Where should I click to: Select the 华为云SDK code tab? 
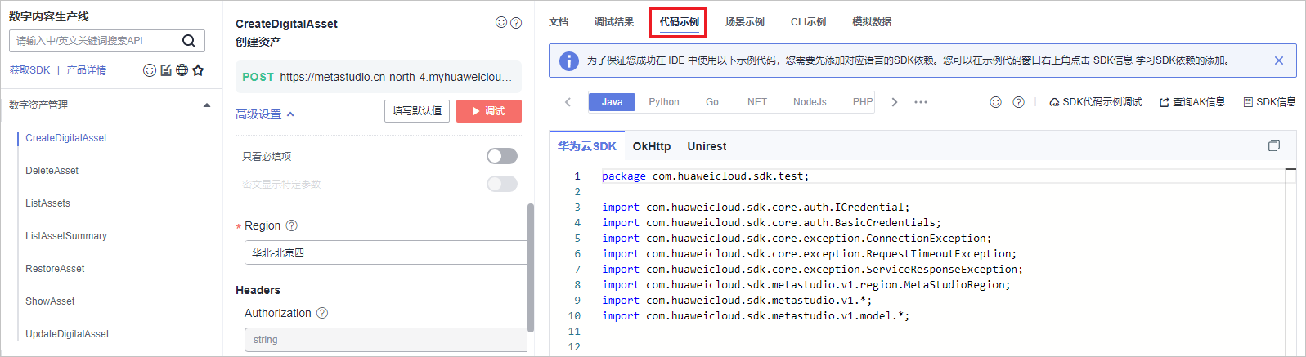[587, 146]
